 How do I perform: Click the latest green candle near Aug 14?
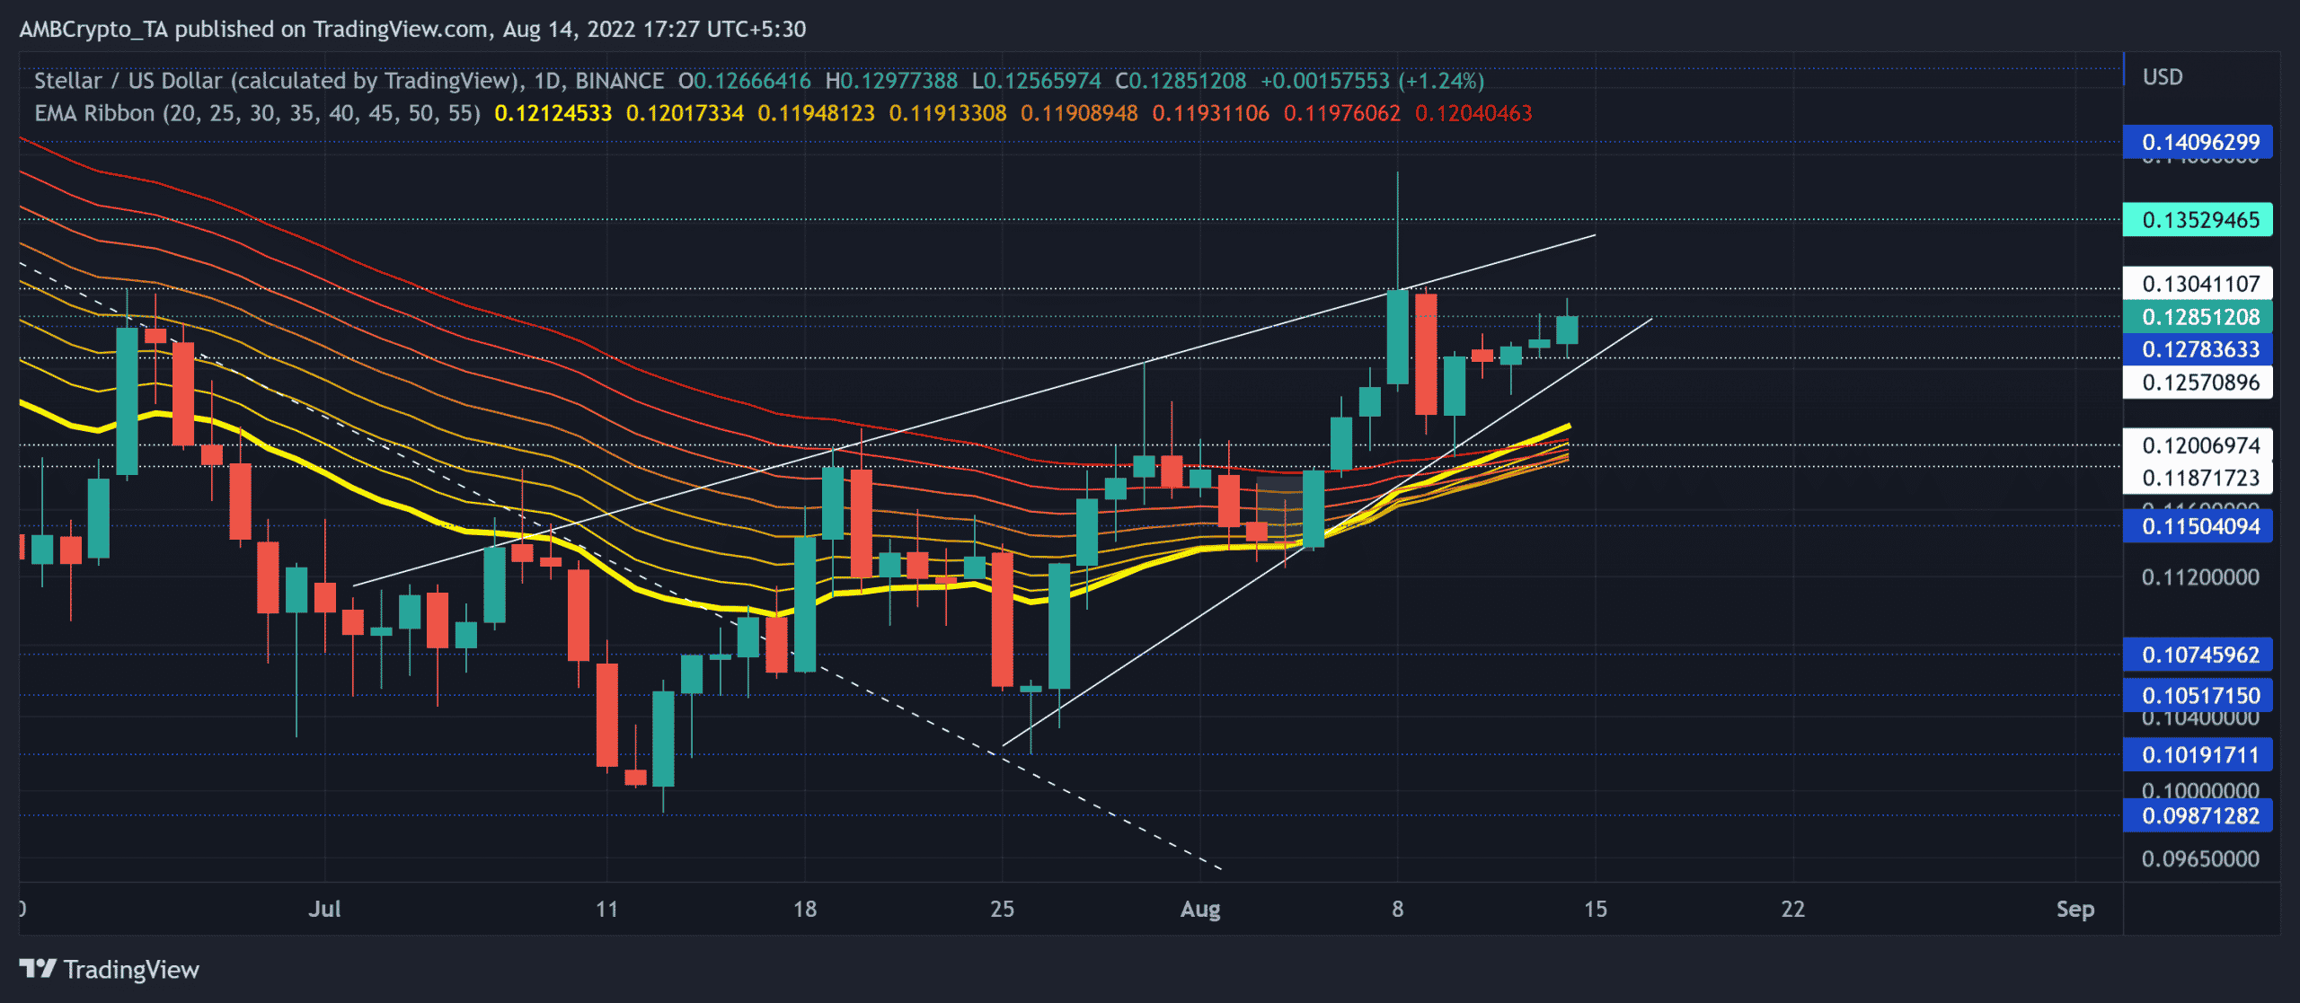tap(1567, 330)
